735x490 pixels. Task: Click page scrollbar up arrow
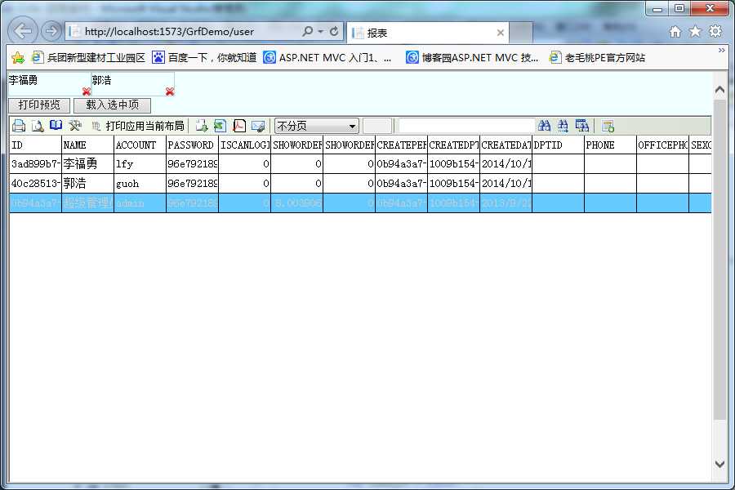720,89
